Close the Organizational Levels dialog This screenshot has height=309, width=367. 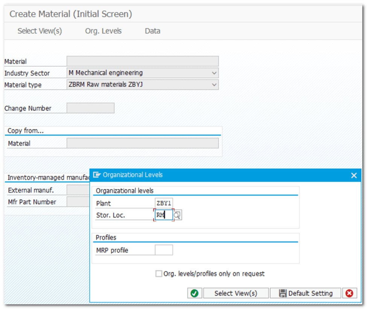354,175
